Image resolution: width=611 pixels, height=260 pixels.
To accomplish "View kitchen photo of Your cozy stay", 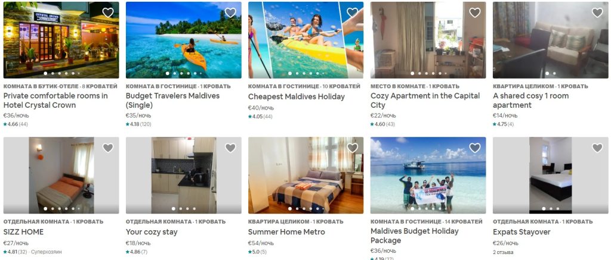I will coord(184,176).
